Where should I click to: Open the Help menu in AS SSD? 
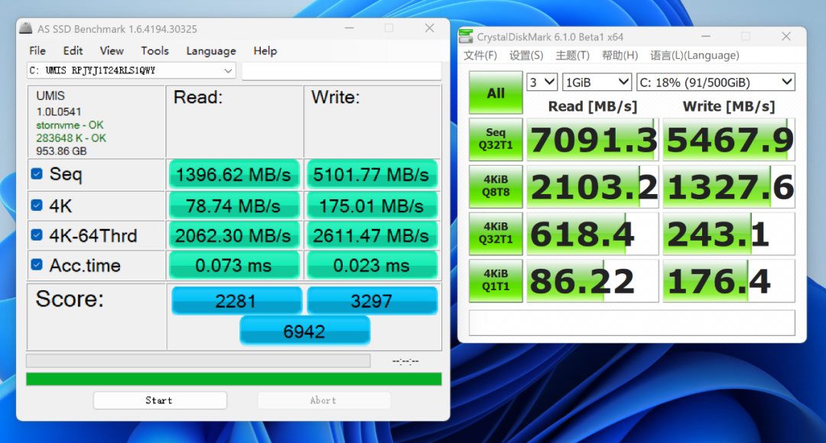[265, 51]
